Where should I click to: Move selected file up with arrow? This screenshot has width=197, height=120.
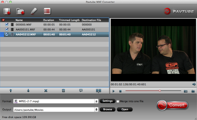[11, 91]
